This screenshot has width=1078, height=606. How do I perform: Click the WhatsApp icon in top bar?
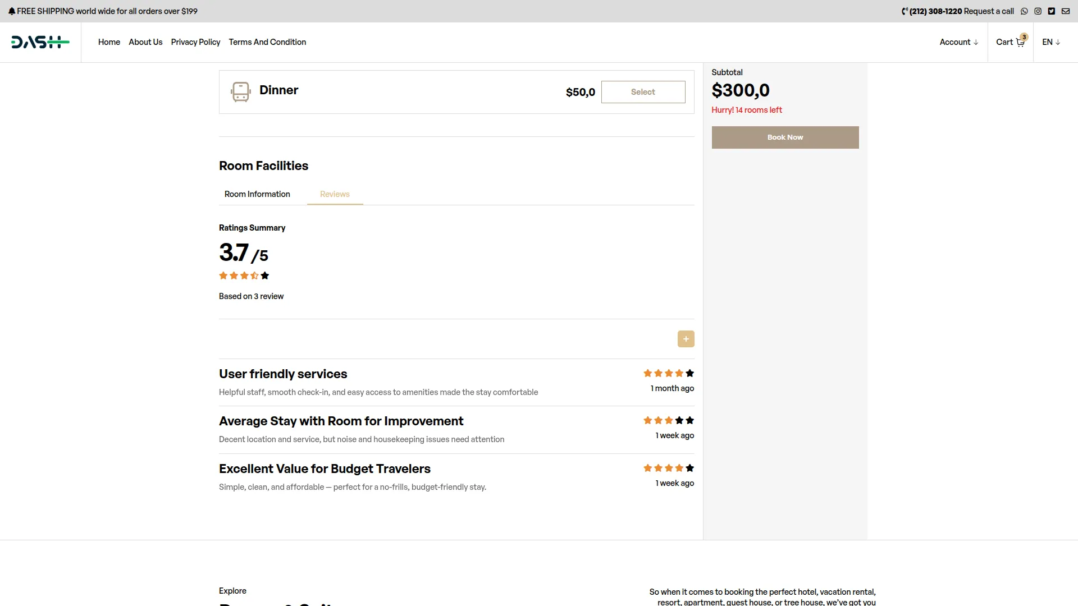pyautogui.click(x=1024, y=11)
